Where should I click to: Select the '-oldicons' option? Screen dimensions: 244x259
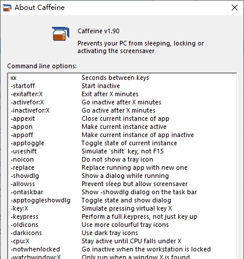click(24, 225)
